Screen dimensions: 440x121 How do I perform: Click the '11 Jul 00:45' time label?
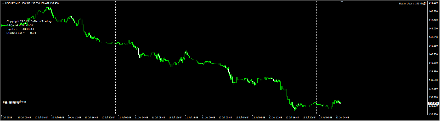[x=125, y=118]
